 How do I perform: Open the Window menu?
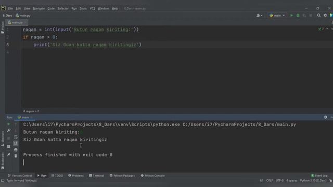tap(103, 8)
